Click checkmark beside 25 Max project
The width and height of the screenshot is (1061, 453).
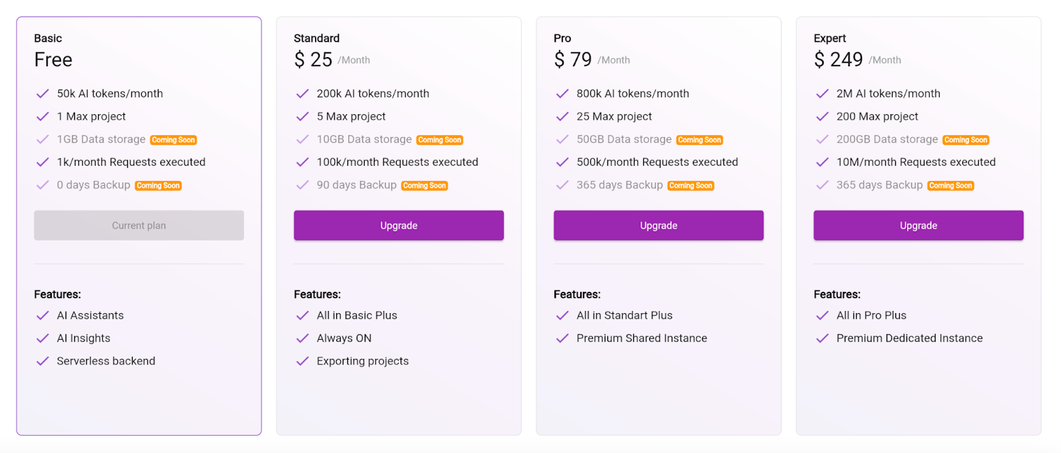click(x=562, y=117)
